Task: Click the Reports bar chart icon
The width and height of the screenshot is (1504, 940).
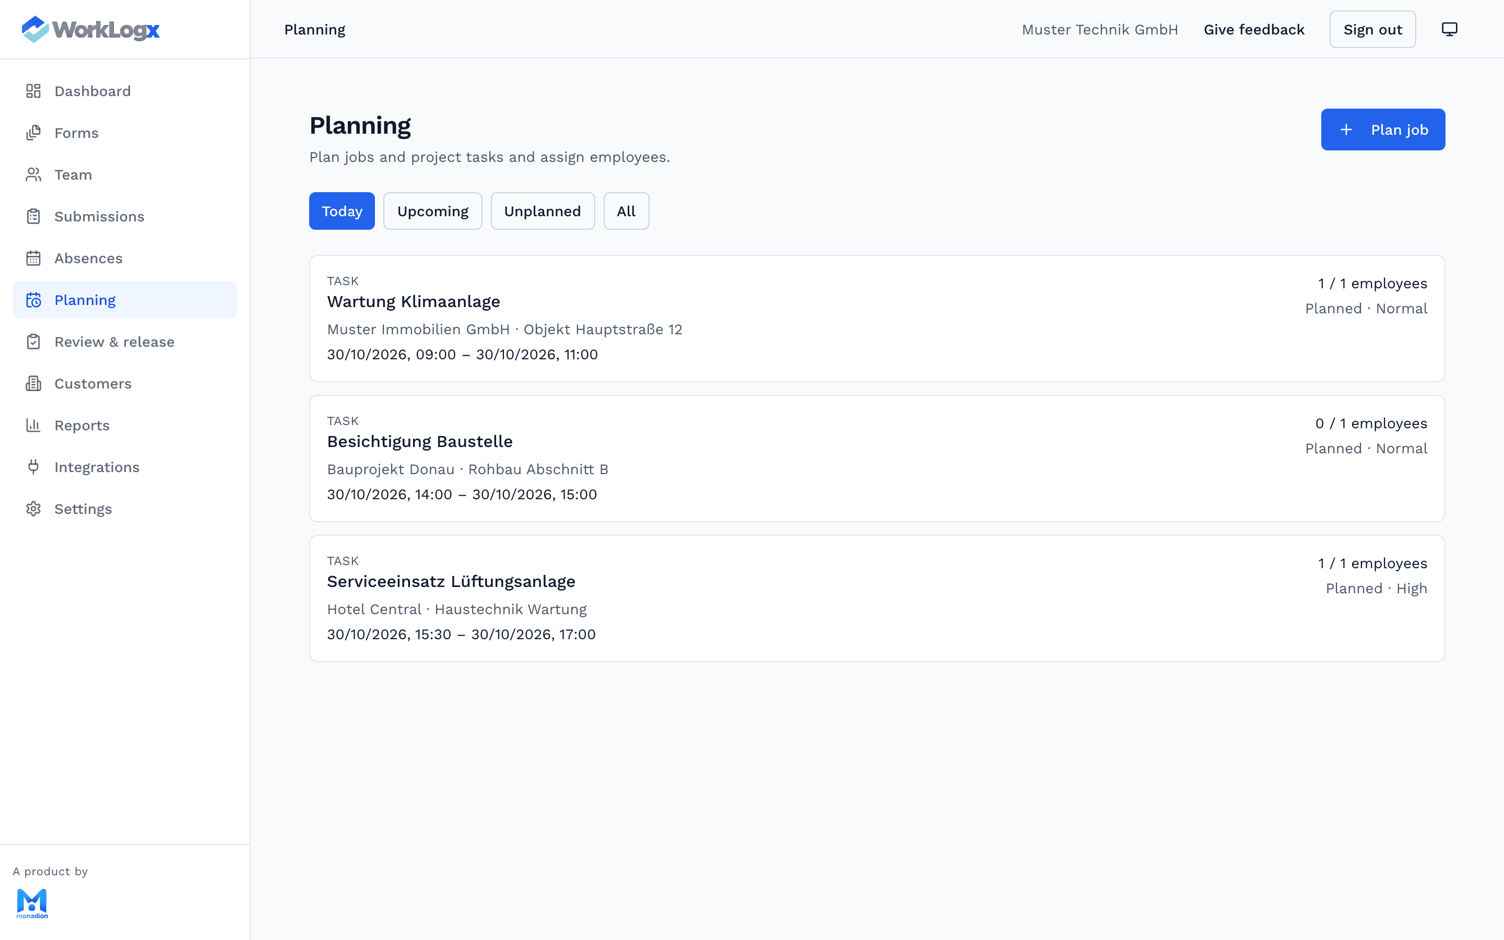Action: coord(33,425)
